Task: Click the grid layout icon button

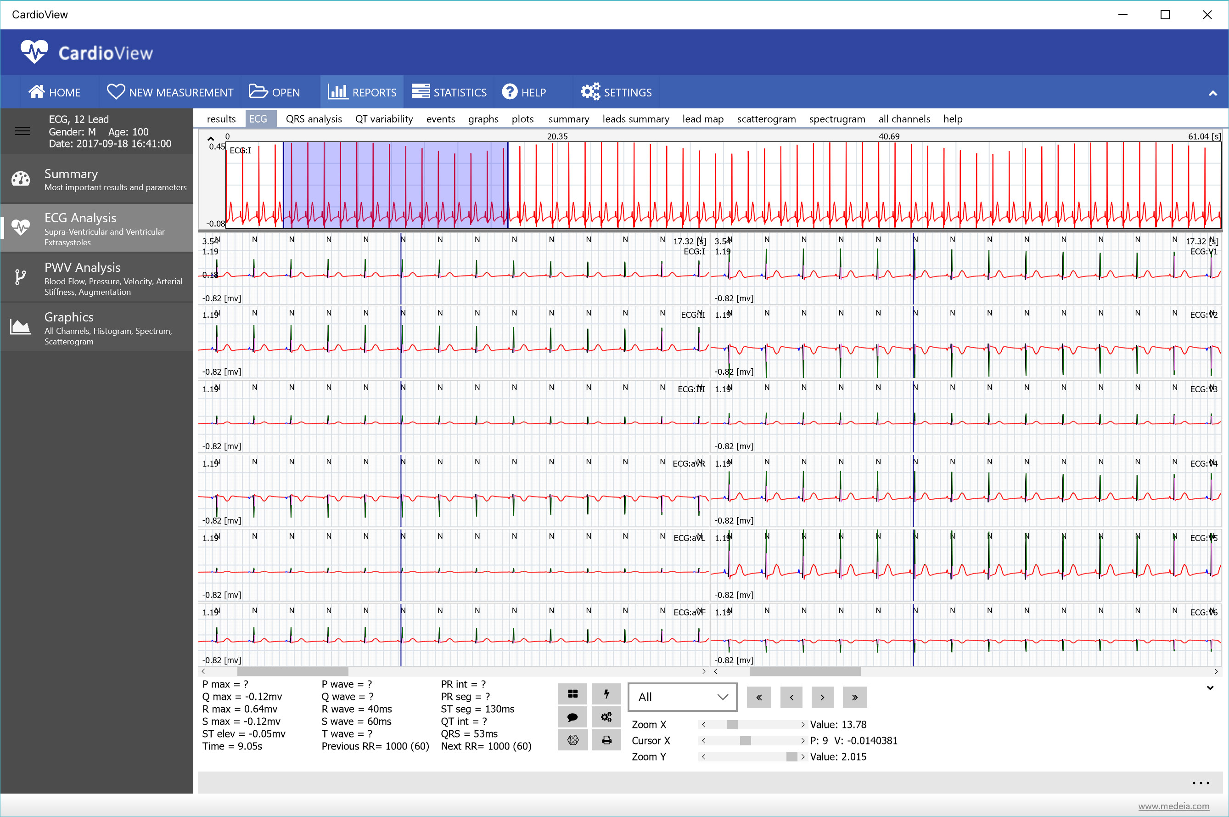Action: point(573,693)
